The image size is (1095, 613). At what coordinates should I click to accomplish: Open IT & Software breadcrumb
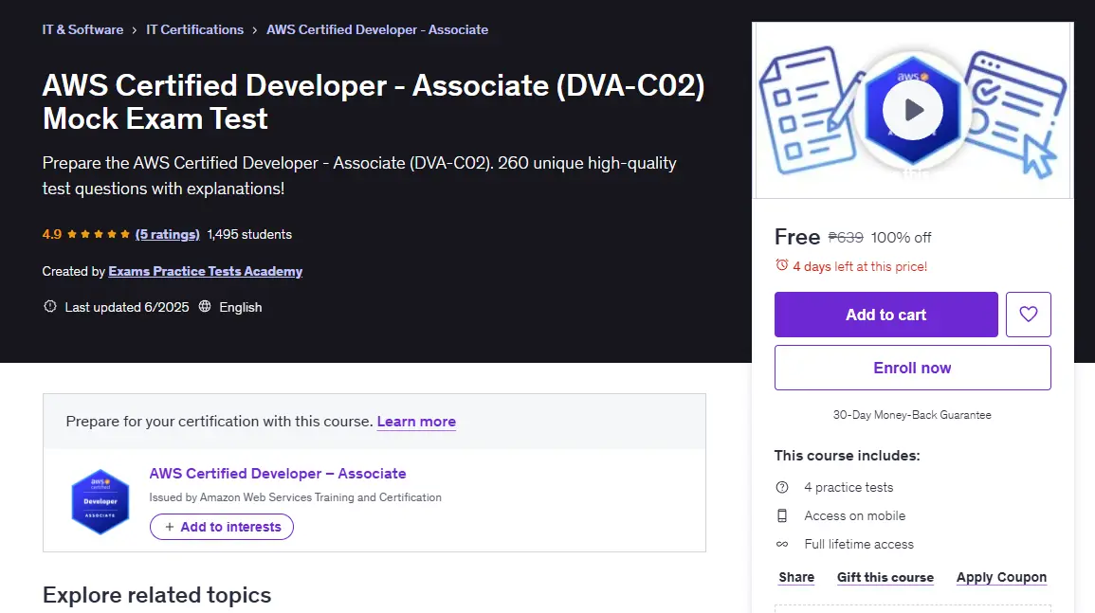[x=82, y=29]
